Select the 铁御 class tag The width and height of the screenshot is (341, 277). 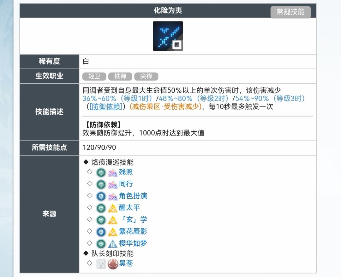click(x=120, y=76)
